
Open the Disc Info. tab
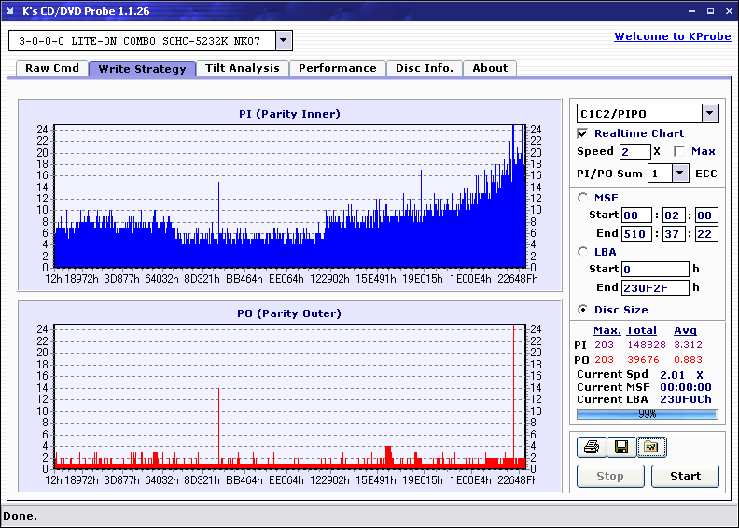click(x=425, y=68)
